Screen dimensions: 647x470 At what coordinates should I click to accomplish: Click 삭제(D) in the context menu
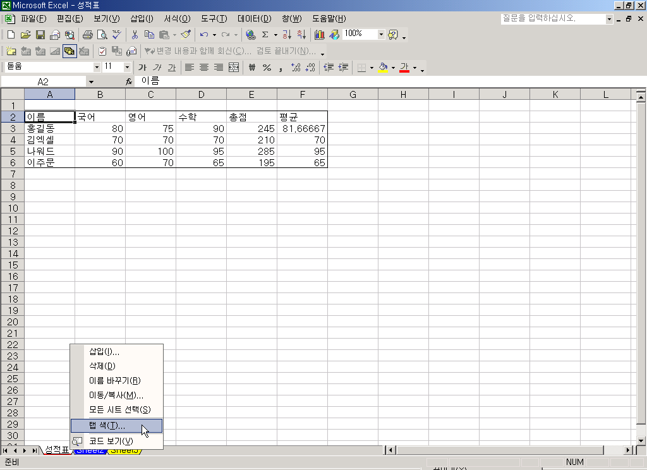[x=102, y=366]
